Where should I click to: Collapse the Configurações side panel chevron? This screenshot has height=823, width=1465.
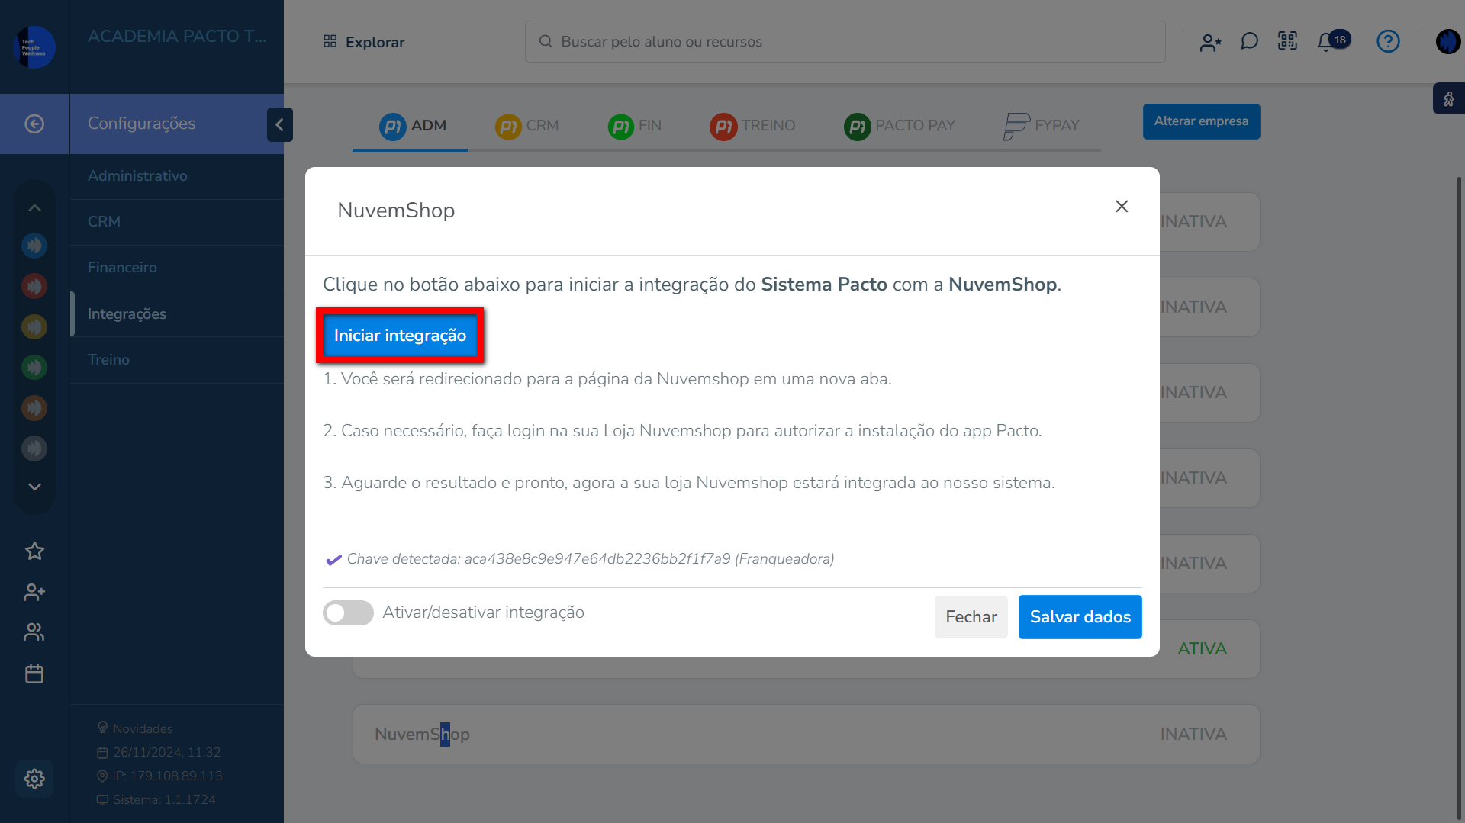coord(279,124)
